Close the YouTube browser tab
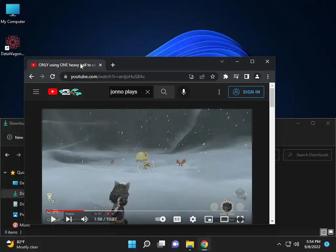Image resolution: width=336 pixels, height=252 pixels. pos(100,65)
